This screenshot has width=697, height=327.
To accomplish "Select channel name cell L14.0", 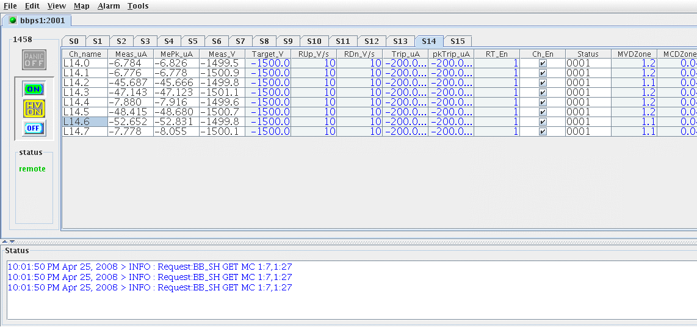I will (x=85, y=63).
